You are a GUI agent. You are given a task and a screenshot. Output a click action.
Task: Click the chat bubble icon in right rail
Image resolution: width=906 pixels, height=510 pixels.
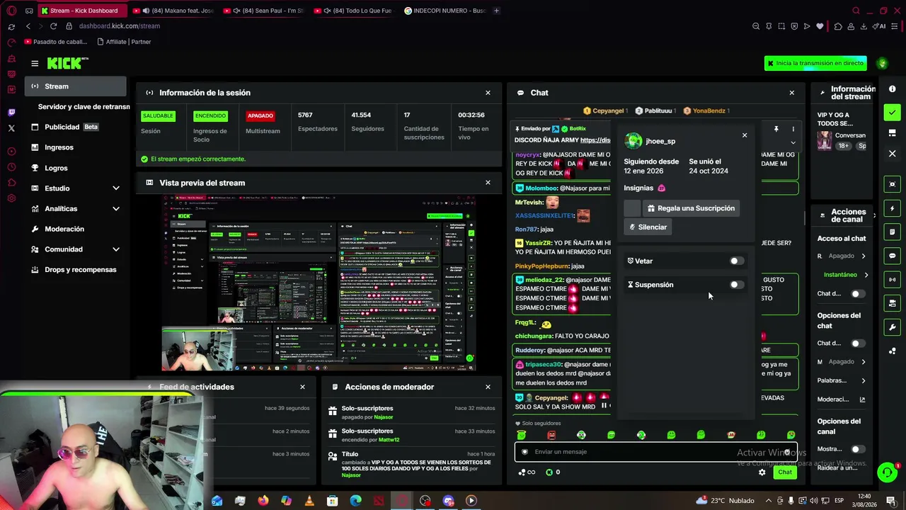pos(892,256)
